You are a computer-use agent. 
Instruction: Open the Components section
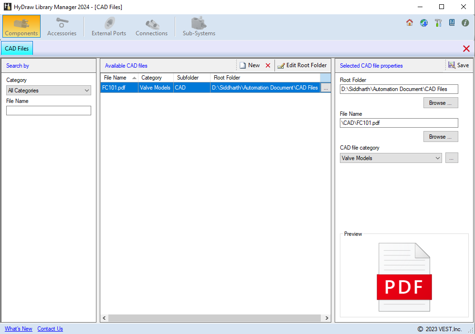[x=21, y=26]
